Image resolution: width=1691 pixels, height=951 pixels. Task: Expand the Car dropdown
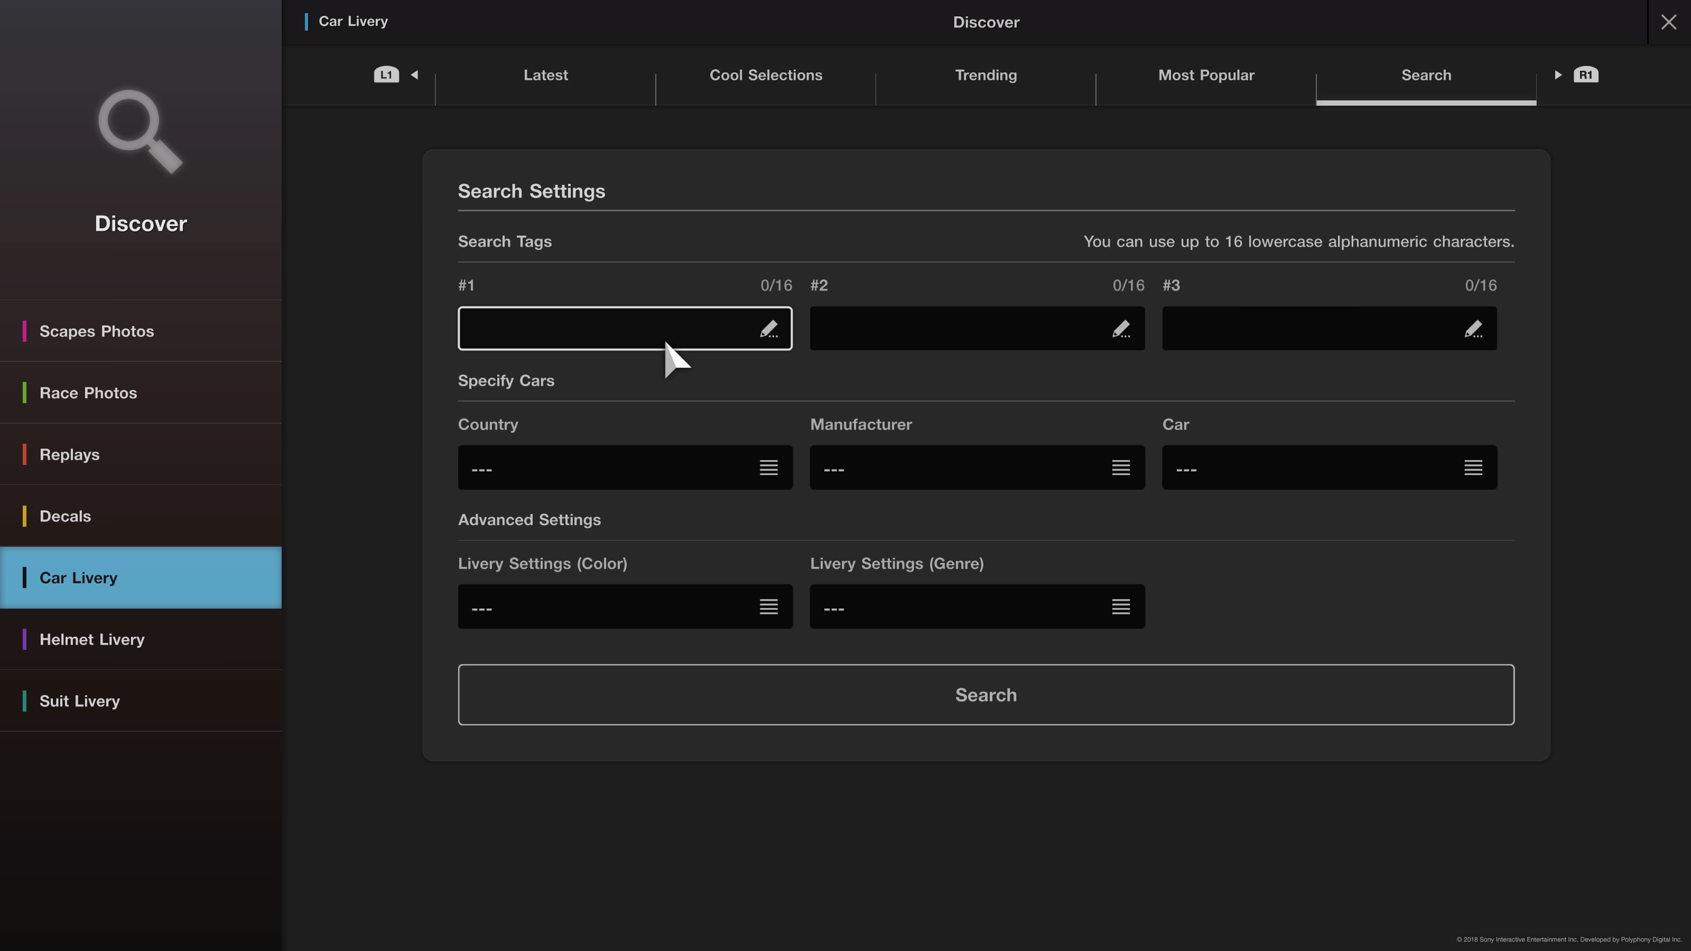coord(1330,467)
